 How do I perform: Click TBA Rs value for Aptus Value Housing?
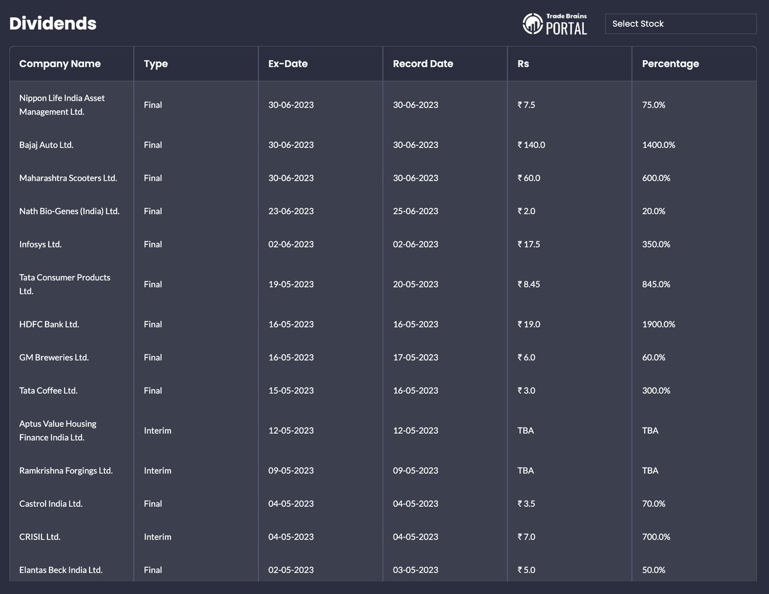[525, 431]
